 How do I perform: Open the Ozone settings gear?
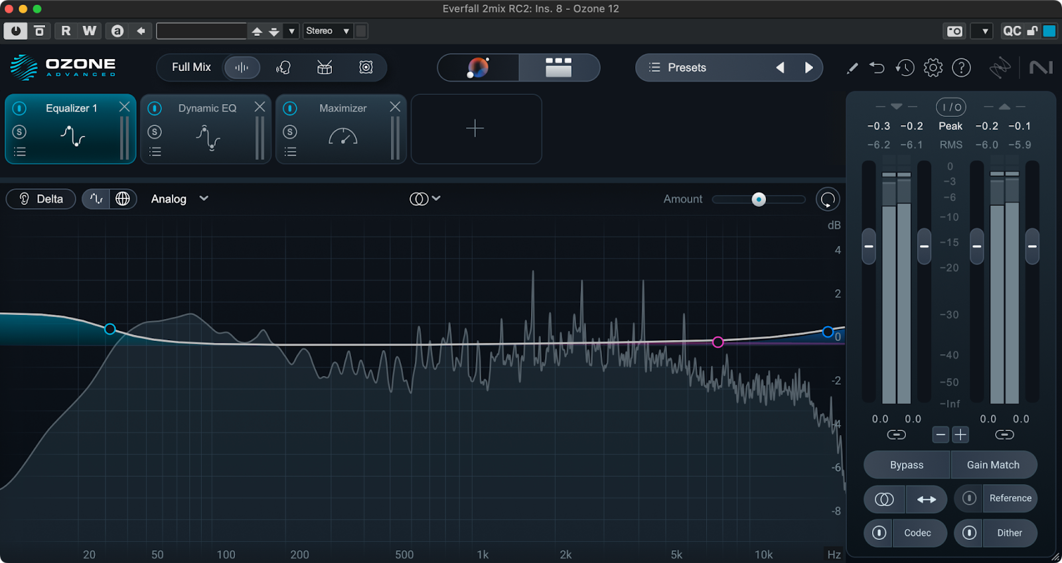(933, 68)
